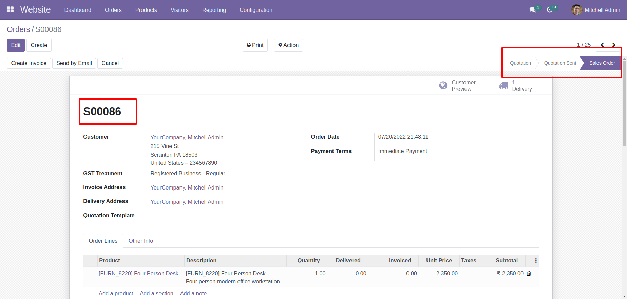The width and height of the screenshot is (627, 299).
Task: Switch to the Other Info tab
Action: point(140,241)
